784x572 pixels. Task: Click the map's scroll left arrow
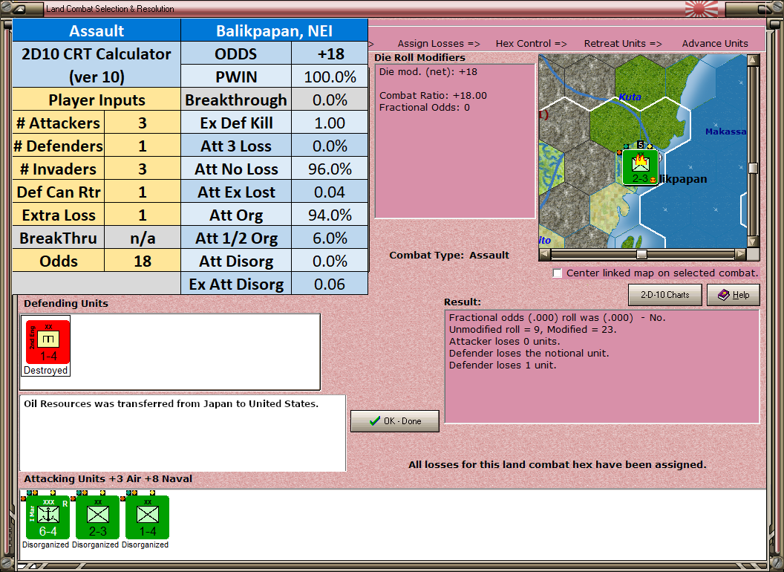545,254
